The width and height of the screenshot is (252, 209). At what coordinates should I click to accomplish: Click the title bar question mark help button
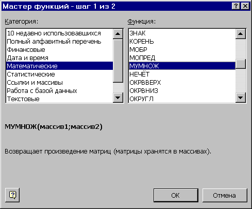pyautogui.click(x=236, y=6)
